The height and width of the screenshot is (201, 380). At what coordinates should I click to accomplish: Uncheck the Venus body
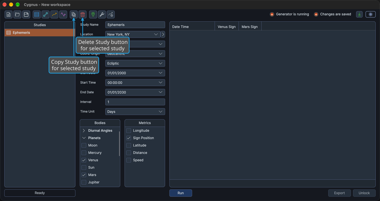point(84,160)
